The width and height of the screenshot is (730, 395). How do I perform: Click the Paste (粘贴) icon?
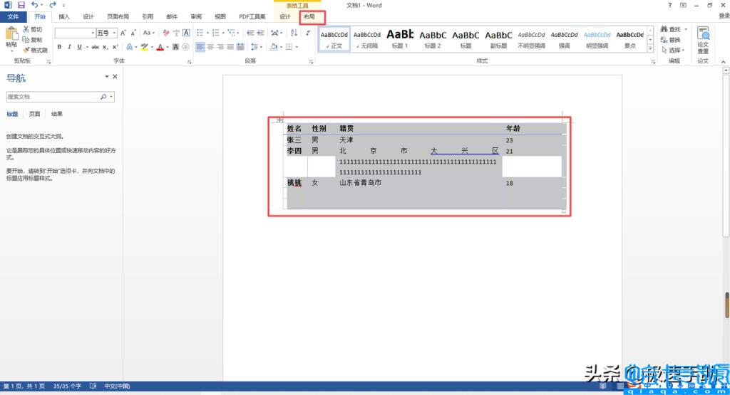pos(11,37)
